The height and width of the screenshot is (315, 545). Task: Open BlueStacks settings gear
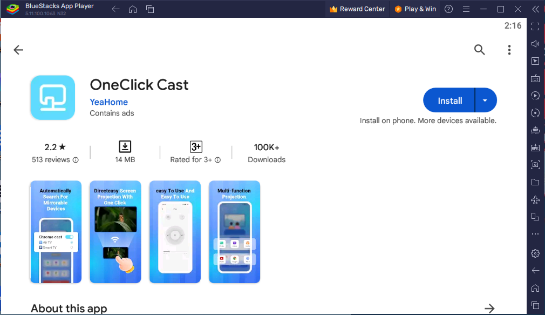pyautogui.click(x=535, y=253)
